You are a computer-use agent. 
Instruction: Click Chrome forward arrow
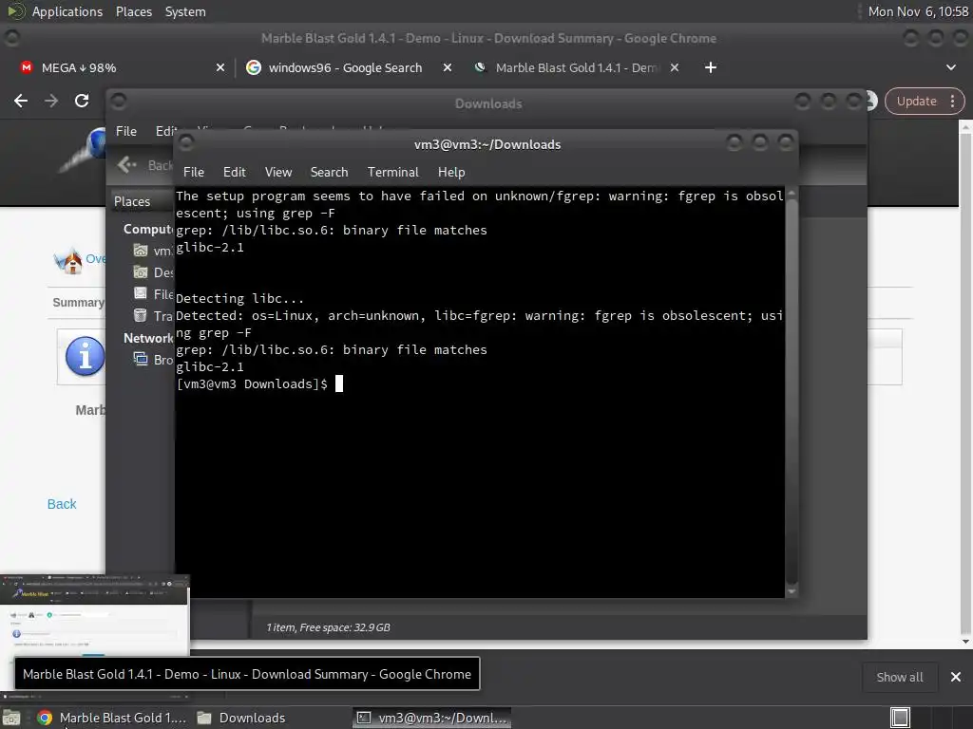pyautogui.click(x=51, y=101)
